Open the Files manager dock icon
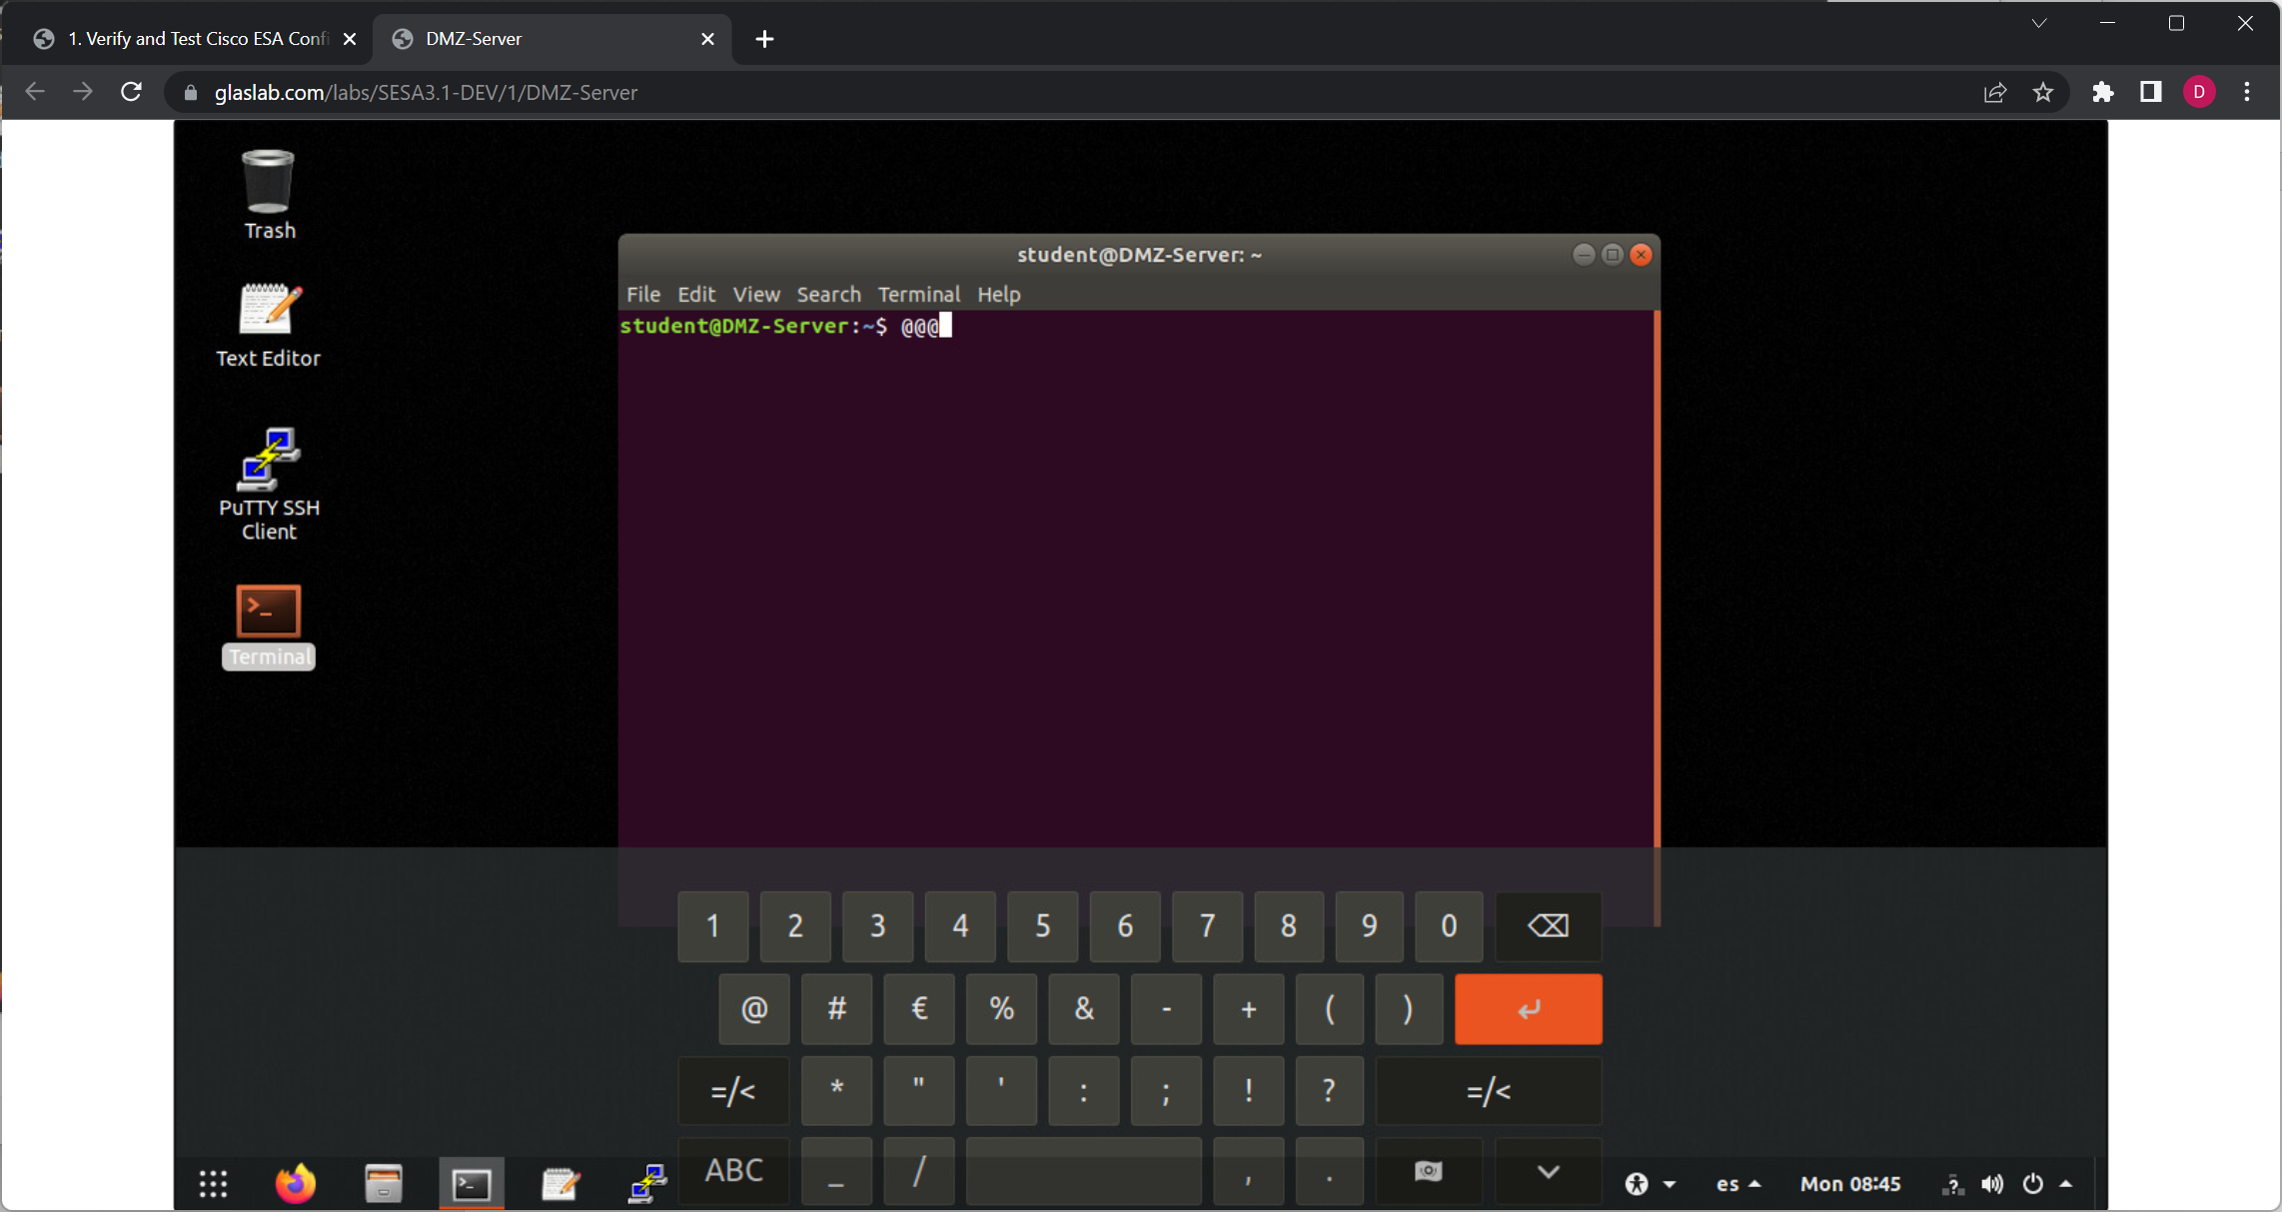The width and height of the screenshot is (2282, 1212). (x=383, y=1184)
